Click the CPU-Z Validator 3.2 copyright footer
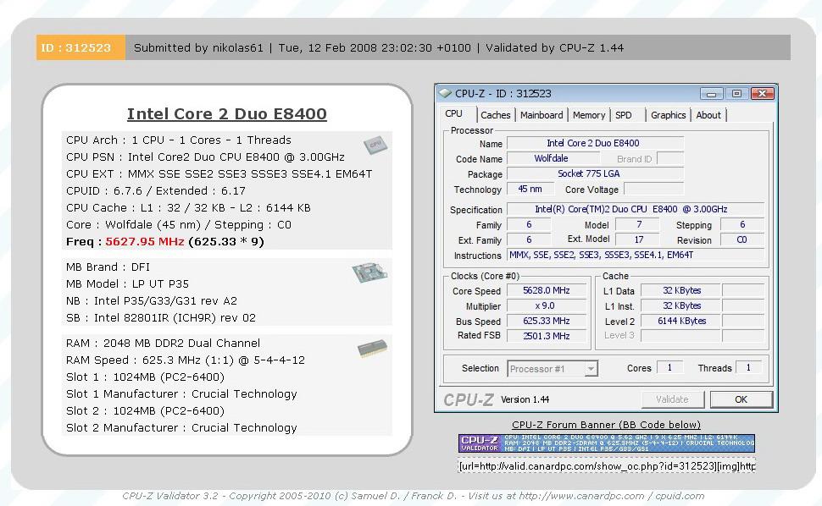Screen dimensions: 822x506 [x=413, y=496]
